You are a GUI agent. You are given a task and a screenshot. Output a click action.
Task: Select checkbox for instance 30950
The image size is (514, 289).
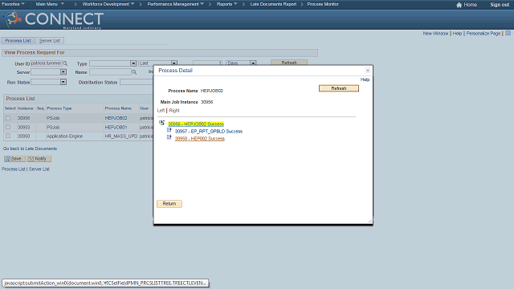pos(8,136)
